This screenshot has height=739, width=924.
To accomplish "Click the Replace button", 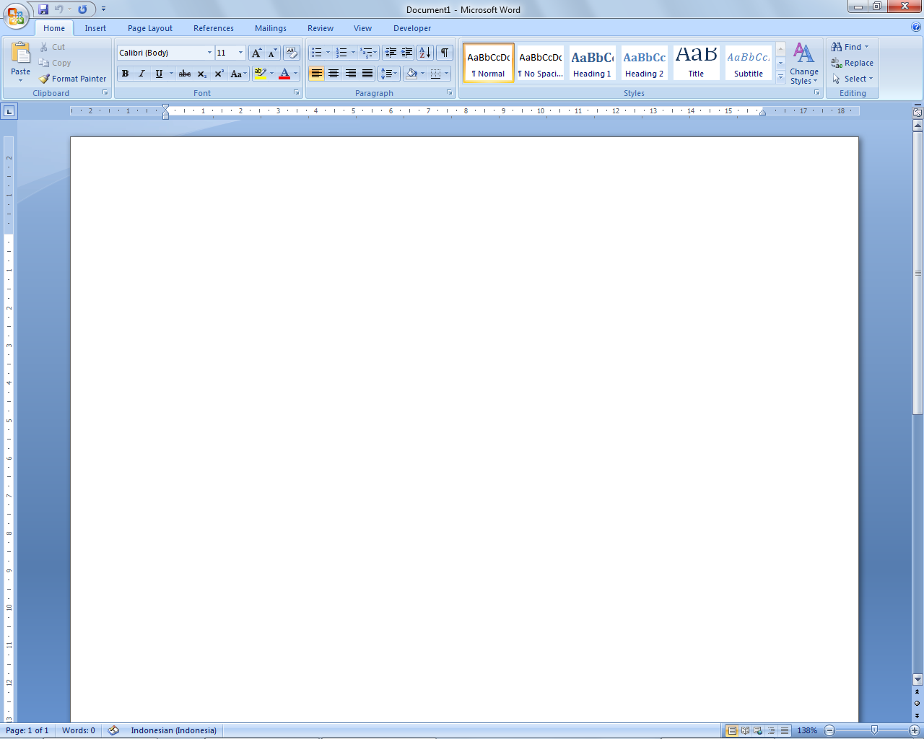I will pos(852,63).
